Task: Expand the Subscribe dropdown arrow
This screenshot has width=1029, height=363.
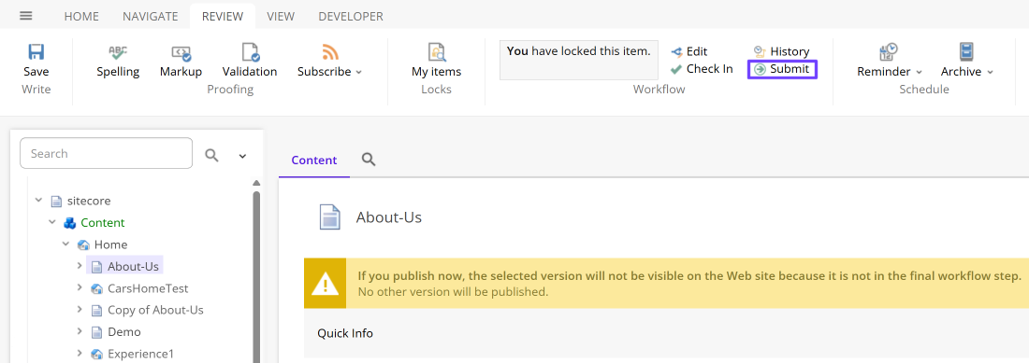Action: click(359, 72)
